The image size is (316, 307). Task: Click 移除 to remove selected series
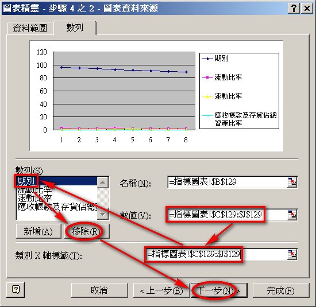[87, 231]
